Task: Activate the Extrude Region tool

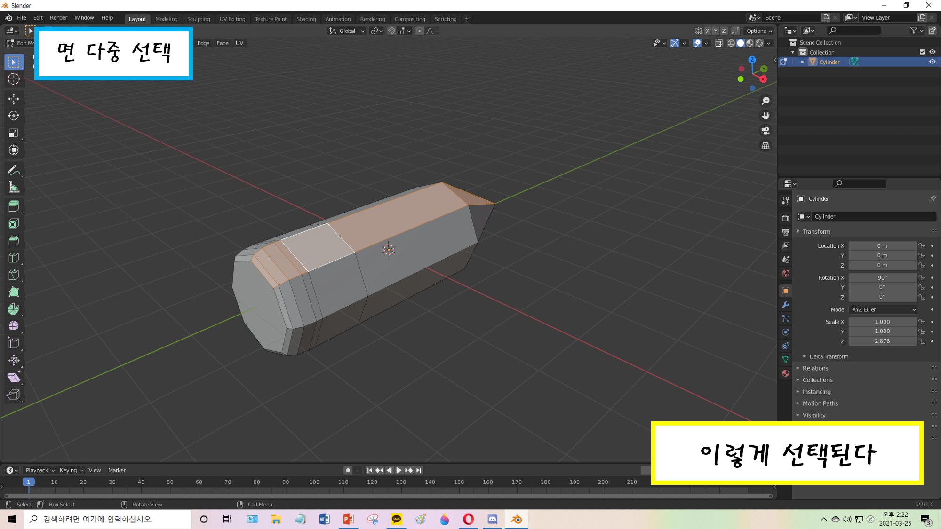Action: click(x=14, y=206)
